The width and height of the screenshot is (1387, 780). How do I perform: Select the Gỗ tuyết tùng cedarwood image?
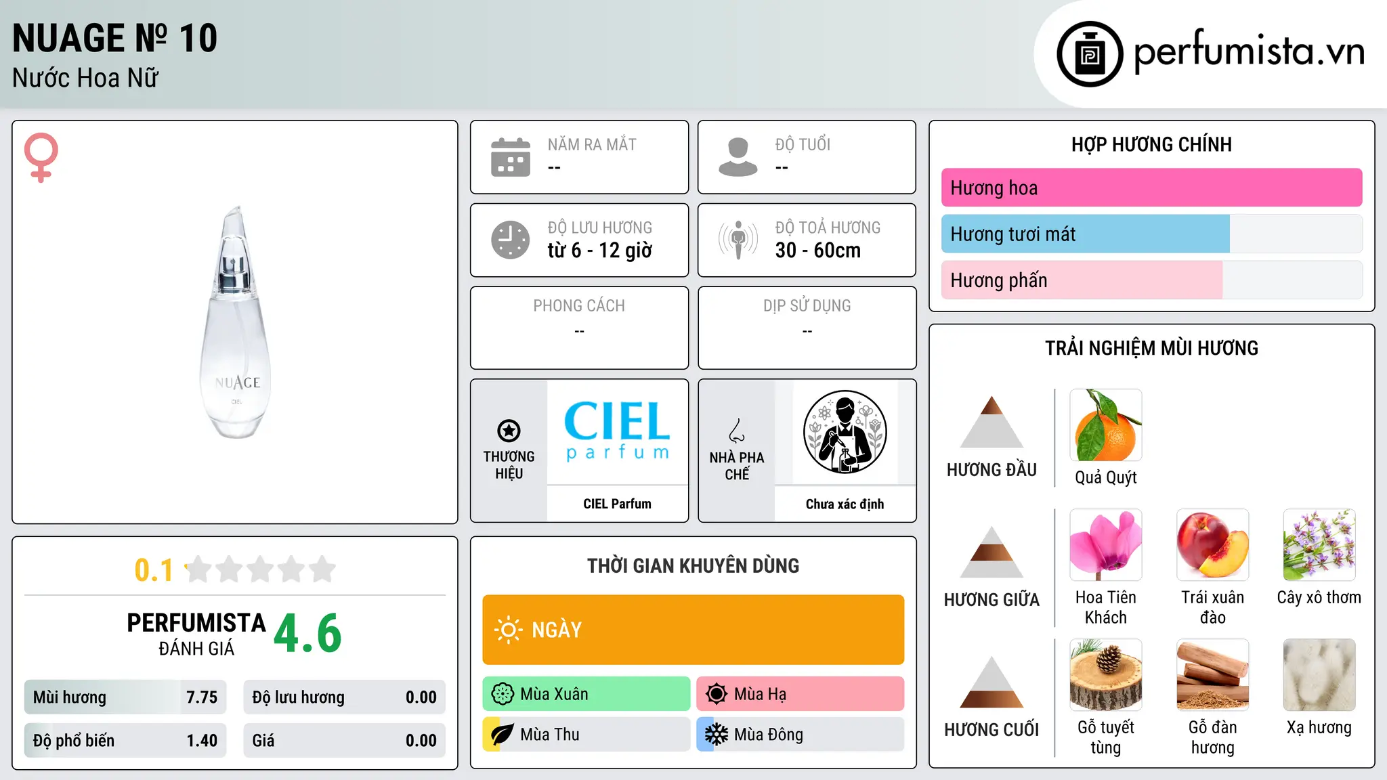(x=1106, y=675)
